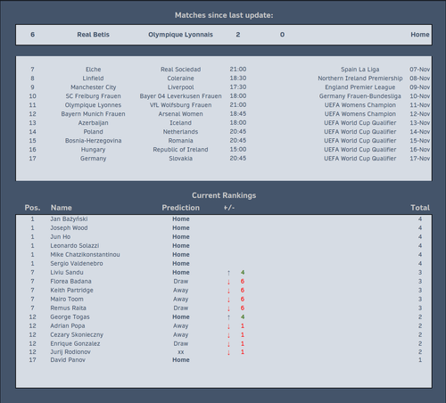This screenshot has width=446, height=403.
Task: Click Jurij Rodionov's red down arrow
Action: click(228, 352)
